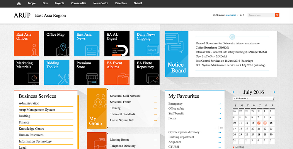Open the Premium Store tile

pos(86,72)
